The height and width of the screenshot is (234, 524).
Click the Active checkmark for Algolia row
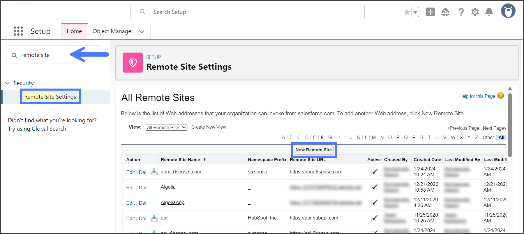click(375, 187)
